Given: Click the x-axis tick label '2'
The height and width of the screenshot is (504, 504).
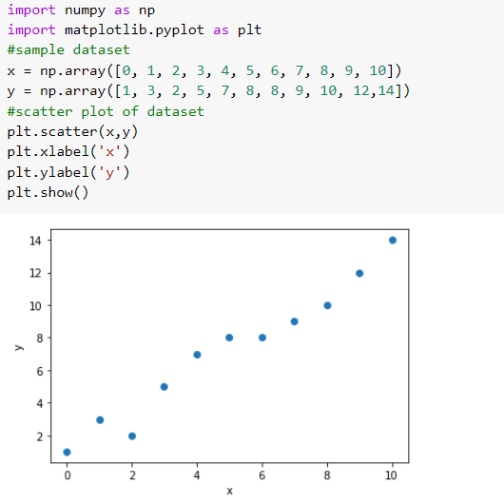Looking at the screenshot, I should click(132, 475).
